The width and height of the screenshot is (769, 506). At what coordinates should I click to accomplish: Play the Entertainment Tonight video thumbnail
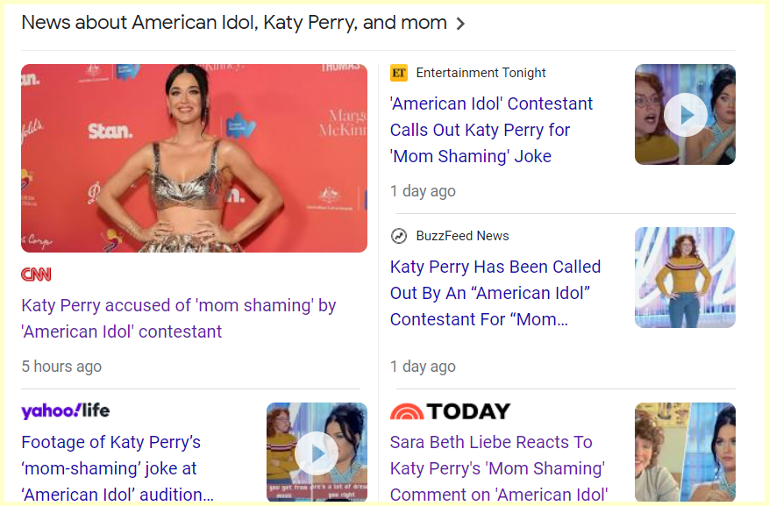(x=685, y=115)
